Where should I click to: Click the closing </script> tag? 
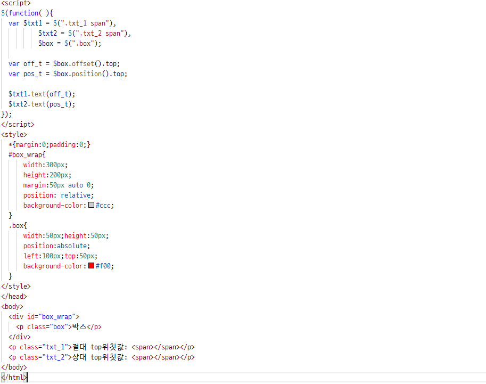[18, 125]
